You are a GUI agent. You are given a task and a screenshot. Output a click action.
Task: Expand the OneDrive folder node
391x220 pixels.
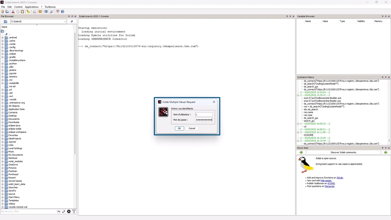click(x=3, y=165)
